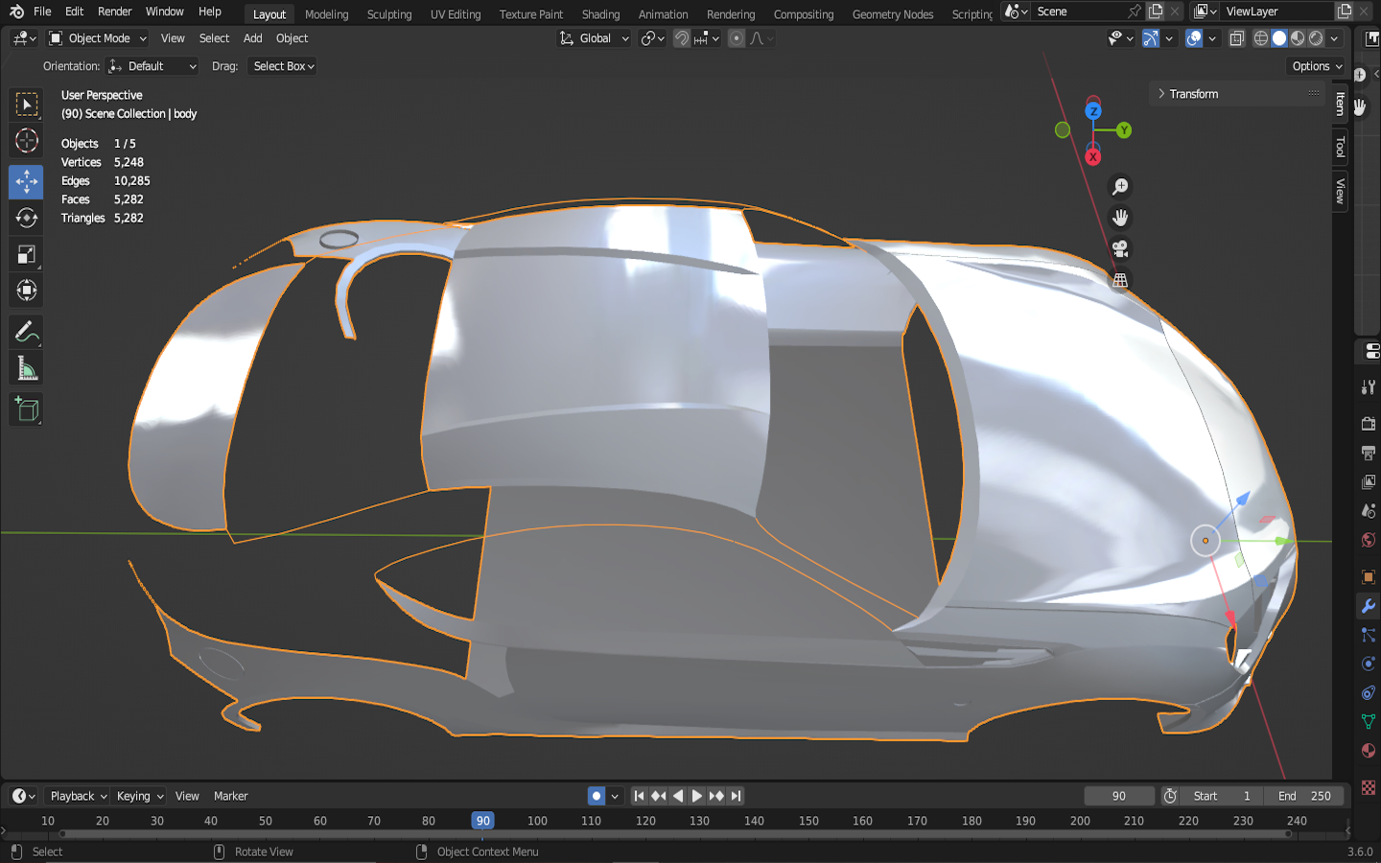Jump to the timeline end frame

pyautogui.click(x=736, y=796)
